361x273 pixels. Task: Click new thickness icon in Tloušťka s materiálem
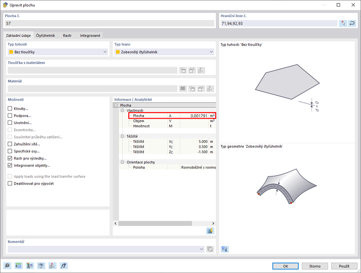pyautogui.click(x=183, y=70)
